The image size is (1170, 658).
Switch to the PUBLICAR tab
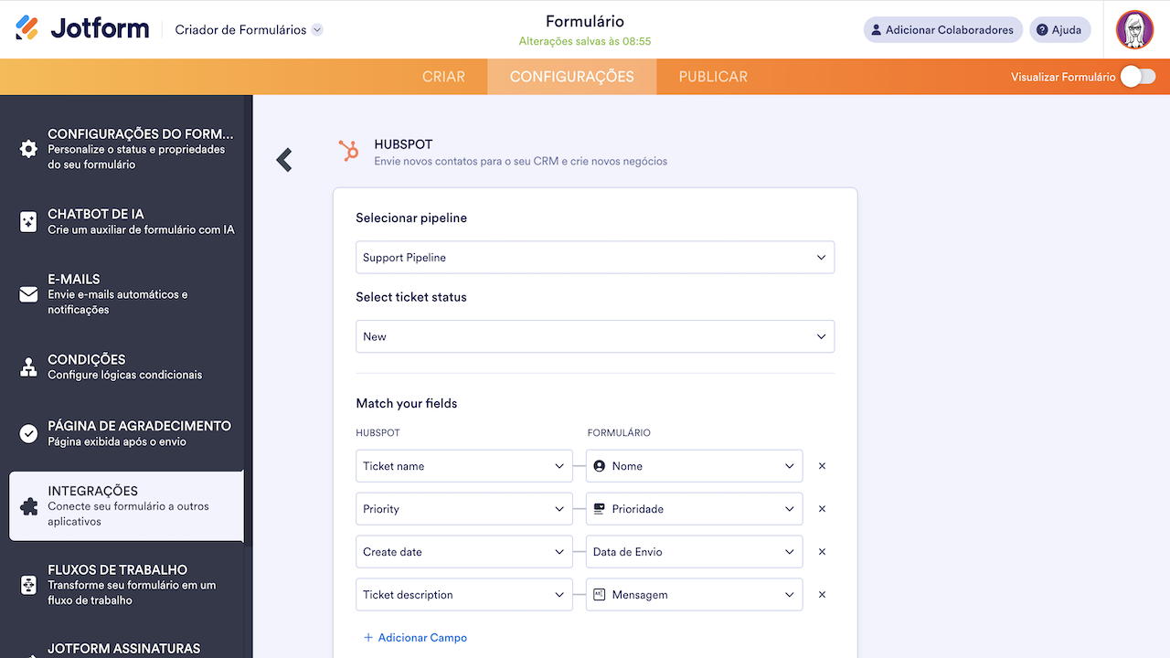[712, 77]
